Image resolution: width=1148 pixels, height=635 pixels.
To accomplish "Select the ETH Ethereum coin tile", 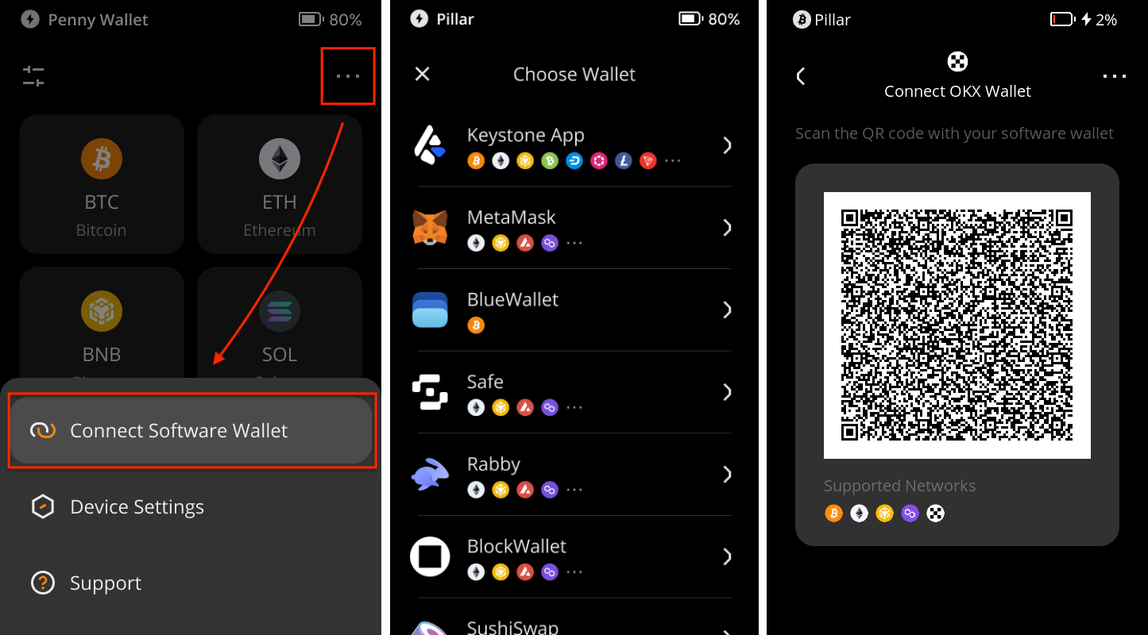I will [x=280, y=183].
